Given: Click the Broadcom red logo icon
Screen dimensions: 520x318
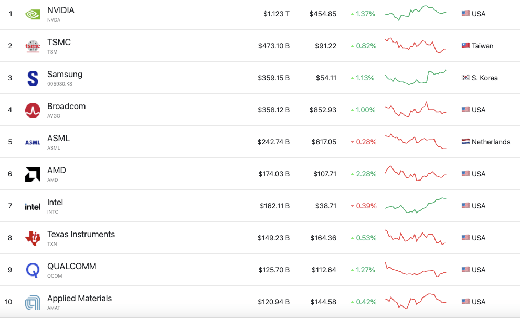Looking at the screenshot, I should point(33,110).
